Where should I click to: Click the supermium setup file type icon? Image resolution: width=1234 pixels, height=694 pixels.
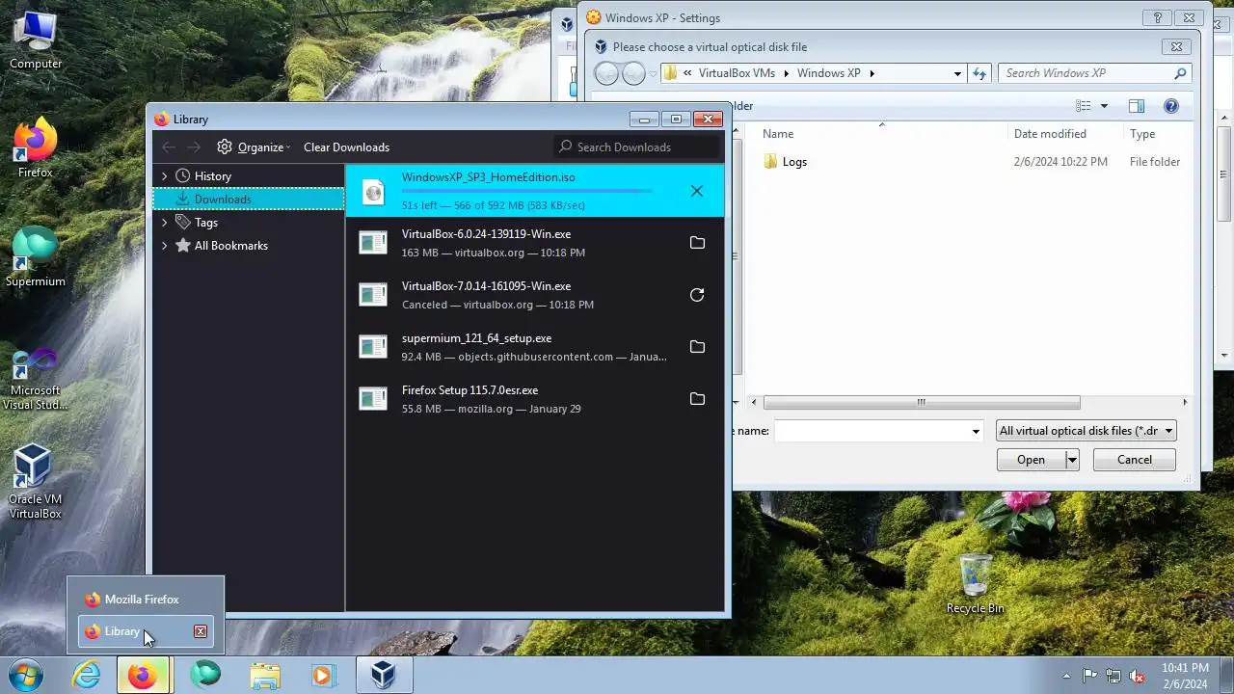373,347
